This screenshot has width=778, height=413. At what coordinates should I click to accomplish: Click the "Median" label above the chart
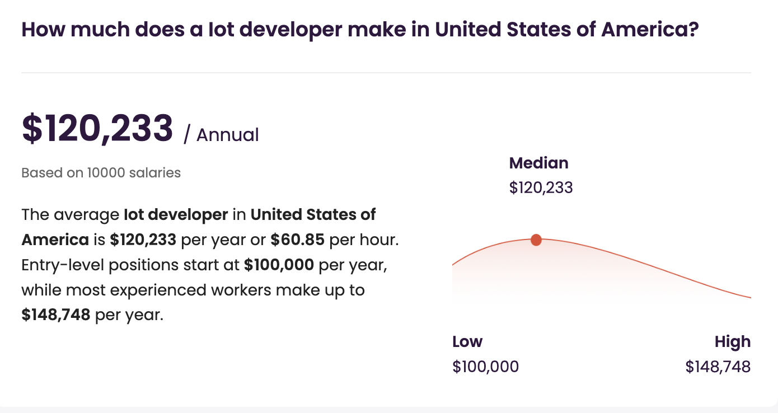pyautogui.click(x=538, y=163)
